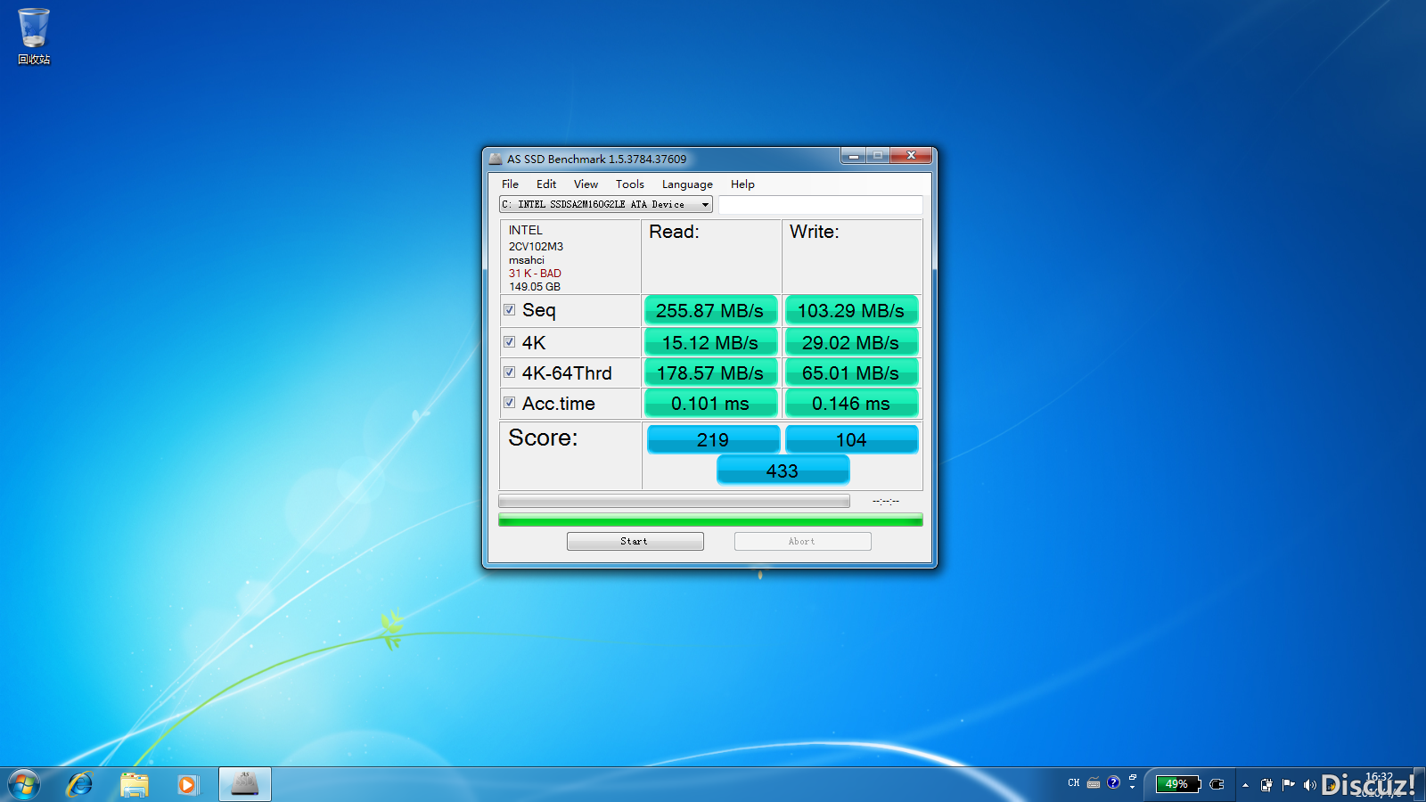Open Windows Explorer folder on taskbar
Viewport: 1426px width, 802px height.
click(135, 785)
